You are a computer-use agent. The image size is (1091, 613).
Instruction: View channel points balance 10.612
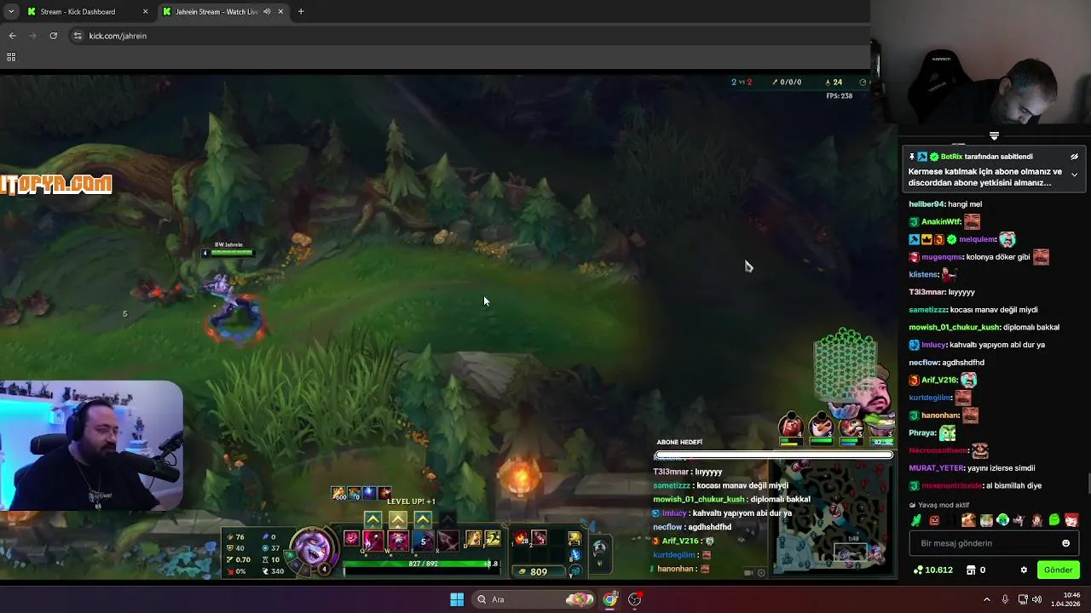point(933,570)
